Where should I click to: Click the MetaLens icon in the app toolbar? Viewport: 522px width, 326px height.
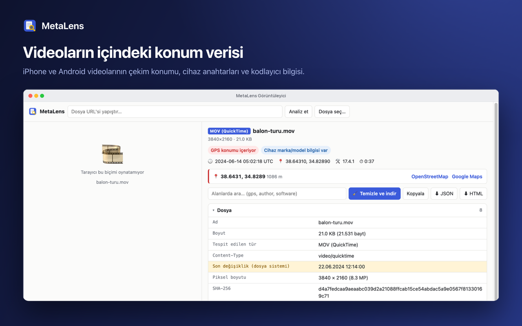click(x=33, y=111)
